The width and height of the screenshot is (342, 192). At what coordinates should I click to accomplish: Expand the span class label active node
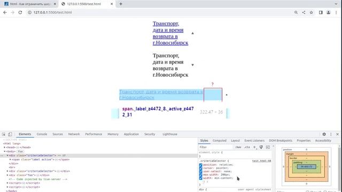point(10,159)
